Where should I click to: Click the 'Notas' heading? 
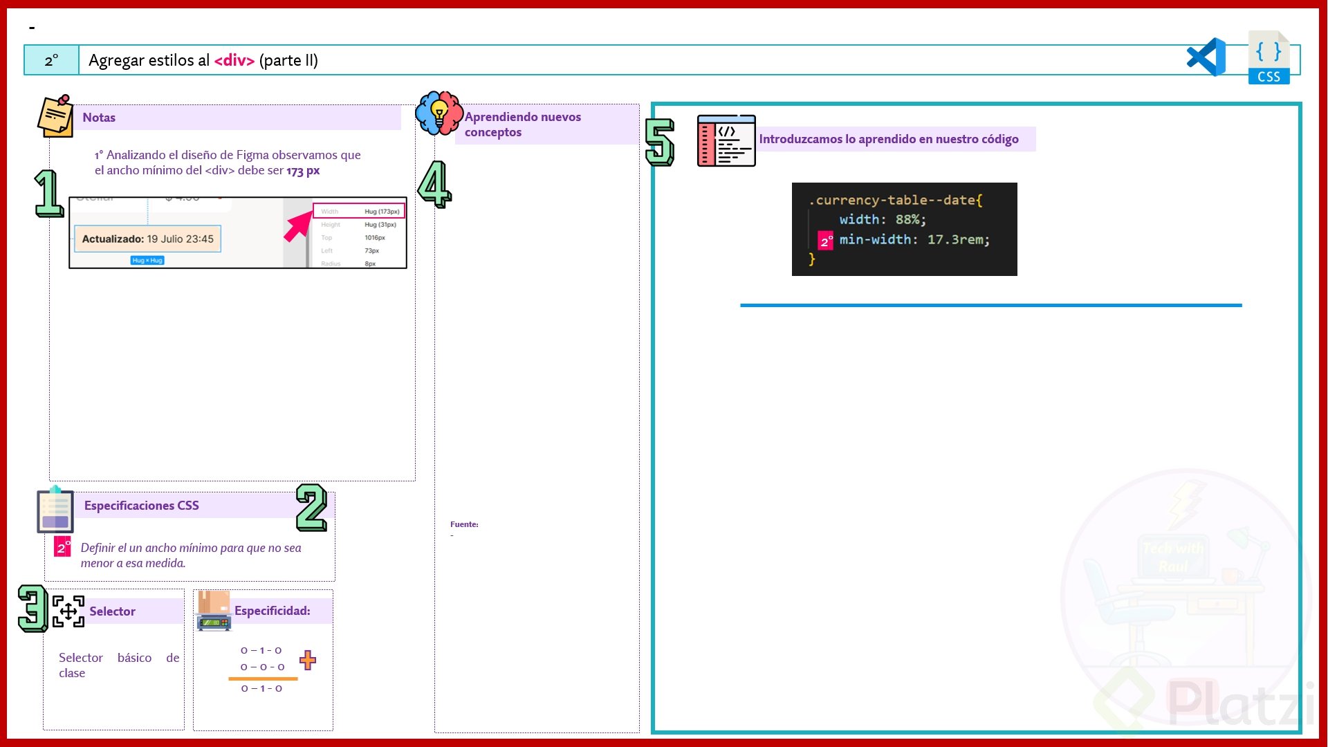pyautogui.click(x=99, y=118)
